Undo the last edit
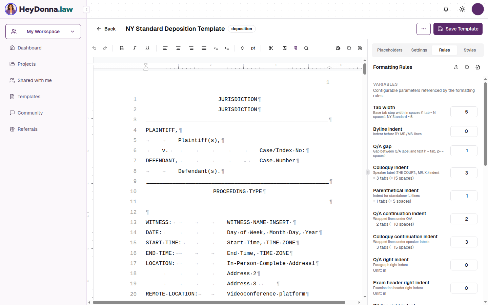 (x=94, y=48)
